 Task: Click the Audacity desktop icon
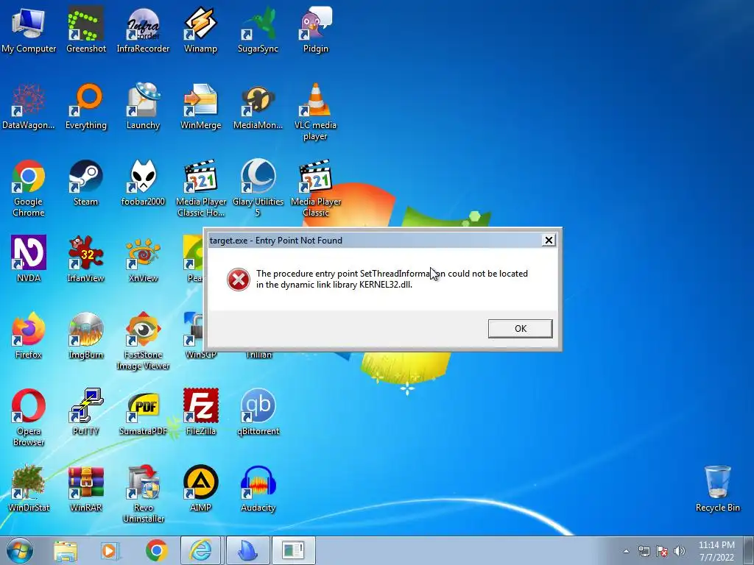click(x=258, y=488)
